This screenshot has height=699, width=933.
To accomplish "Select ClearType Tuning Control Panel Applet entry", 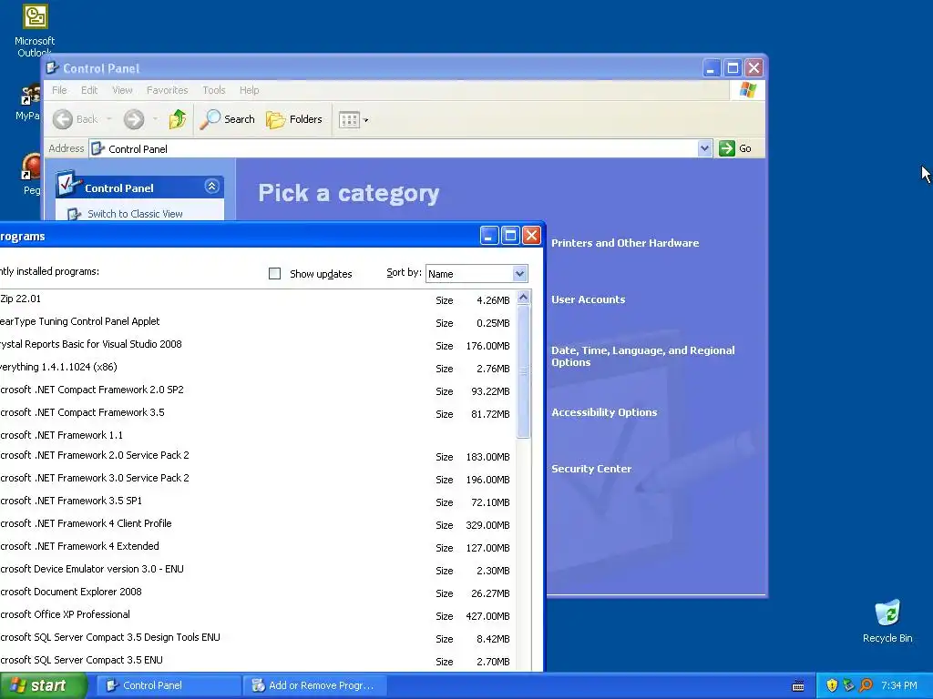I will coord(258,322).
